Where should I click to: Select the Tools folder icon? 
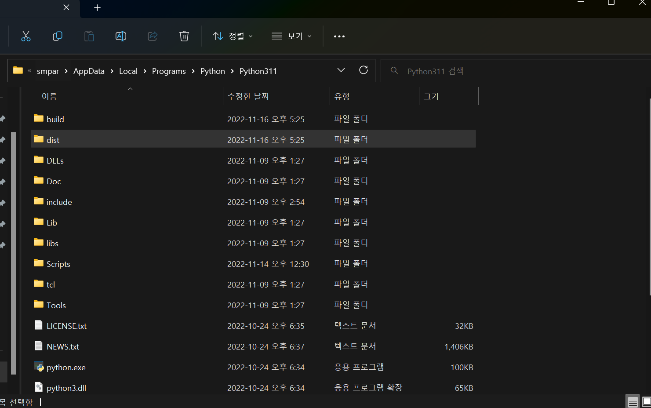coord(39,304)
